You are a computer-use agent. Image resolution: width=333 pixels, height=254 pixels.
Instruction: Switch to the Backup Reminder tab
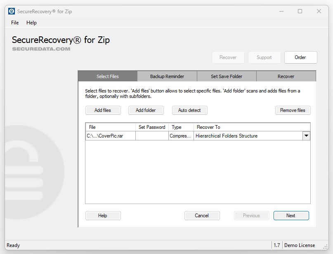click(167, 76)
